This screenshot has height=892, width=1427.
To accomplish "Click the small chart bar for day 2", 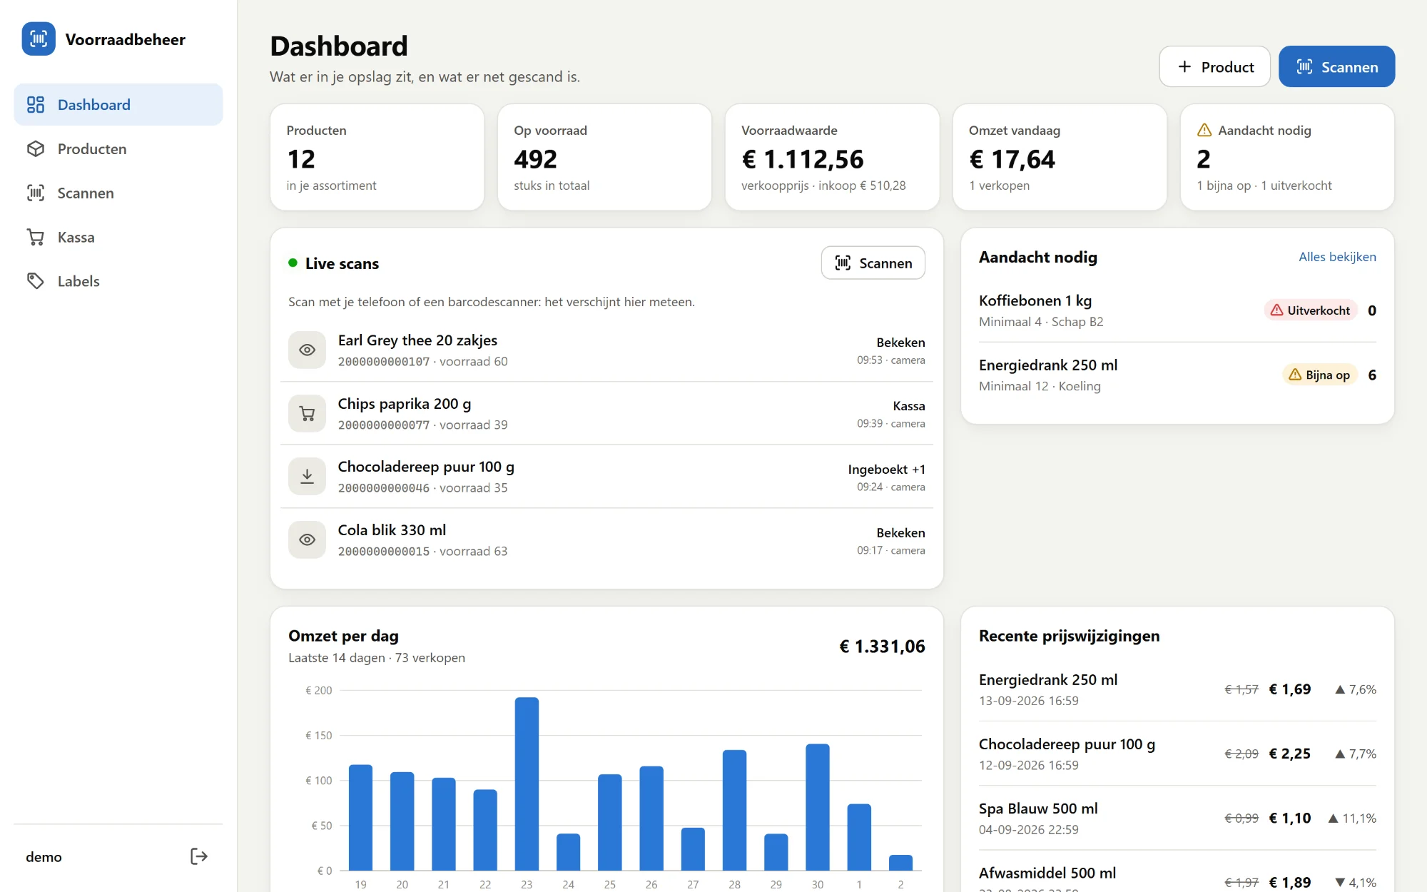I will 900,863.
